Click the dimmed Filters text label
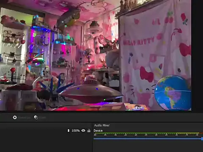 point(42,117)
